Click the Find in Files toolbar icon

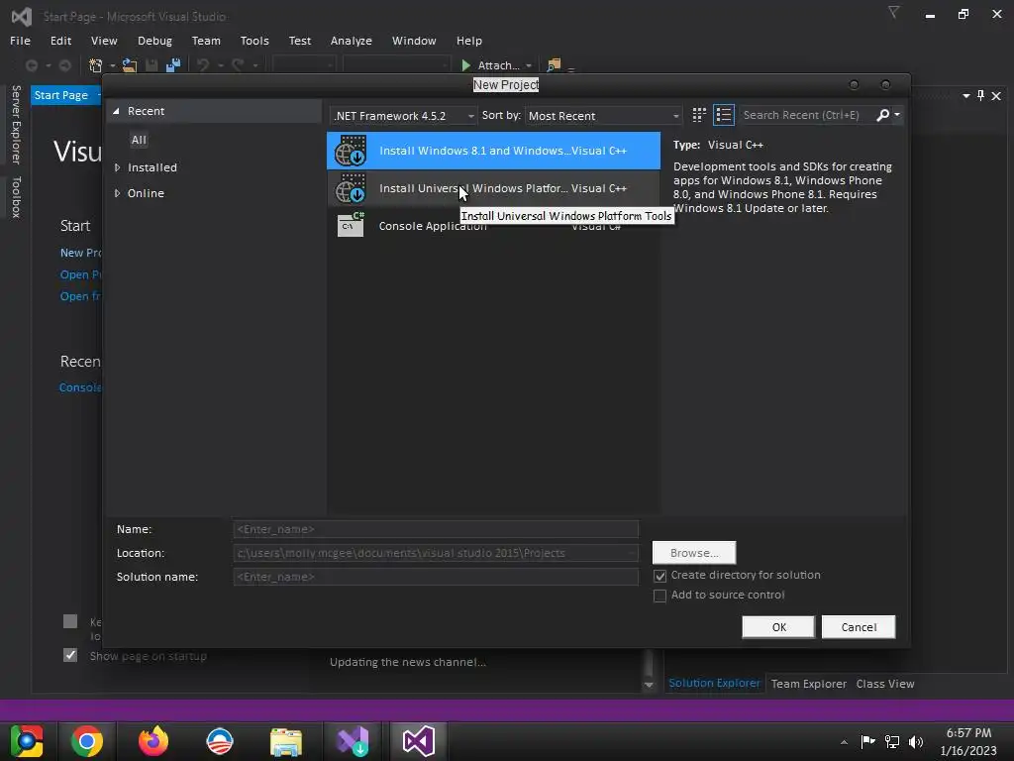click(554, 65)
